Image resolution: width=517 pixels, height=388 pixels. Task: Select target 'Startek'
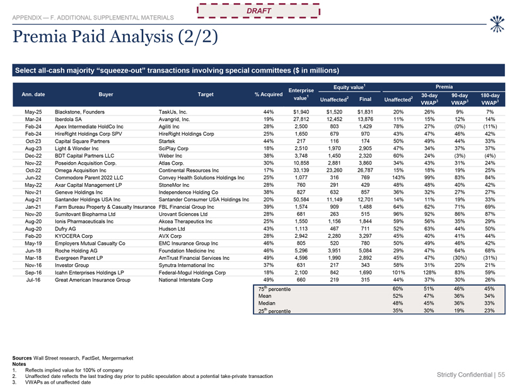click(167, 141)
